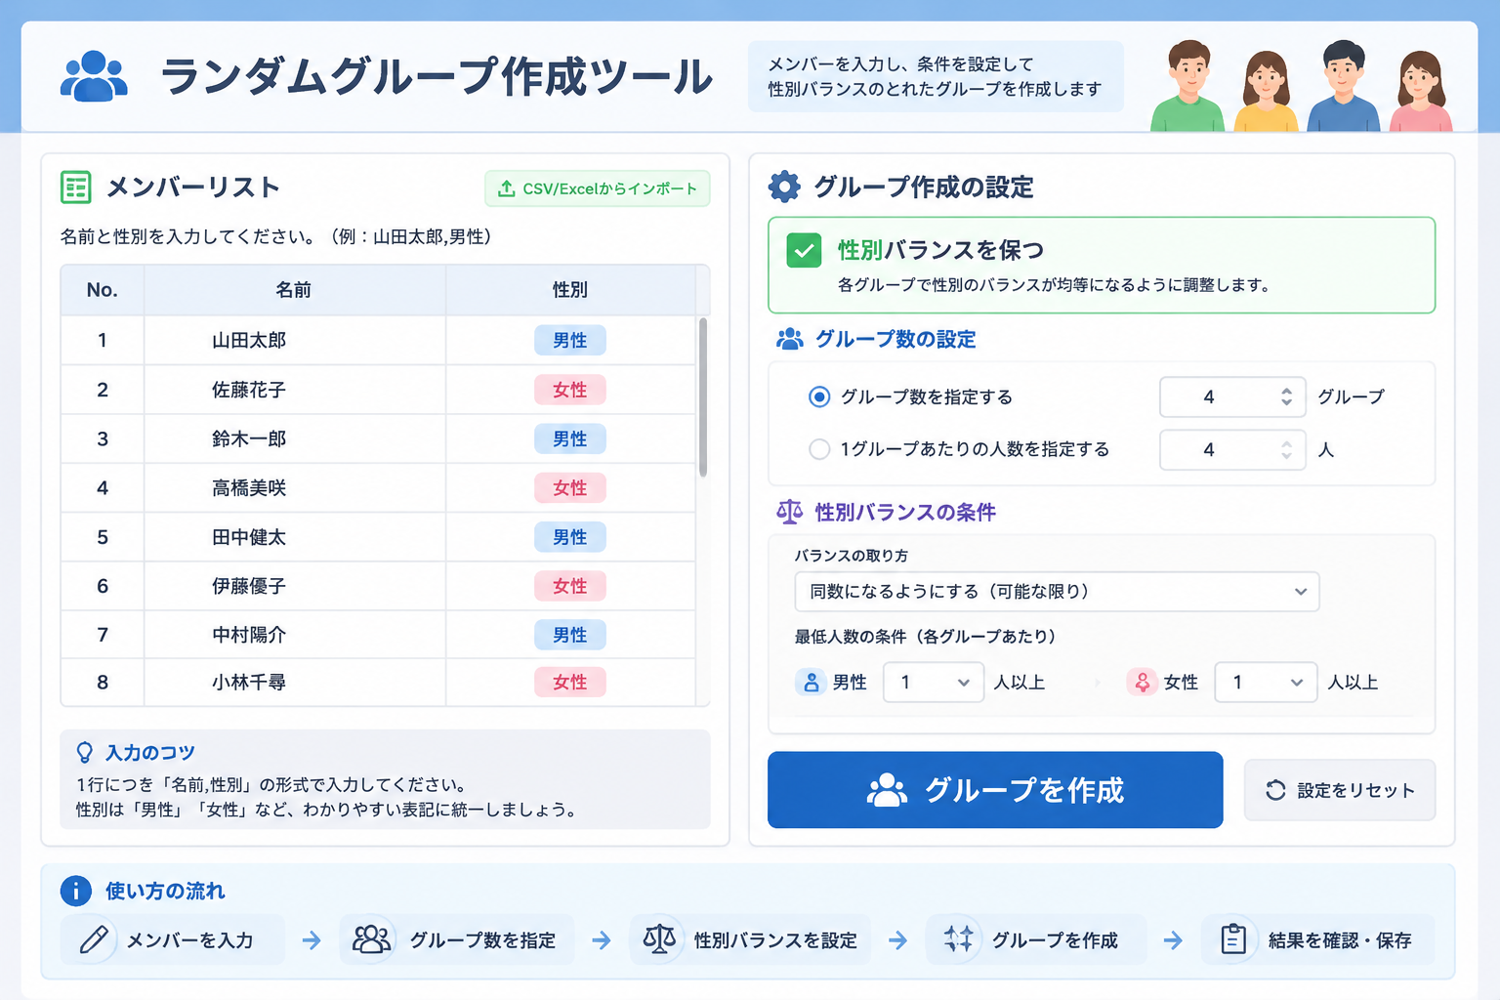Select the 1グループあたりの人数を指定する radio button

point(819,449)
